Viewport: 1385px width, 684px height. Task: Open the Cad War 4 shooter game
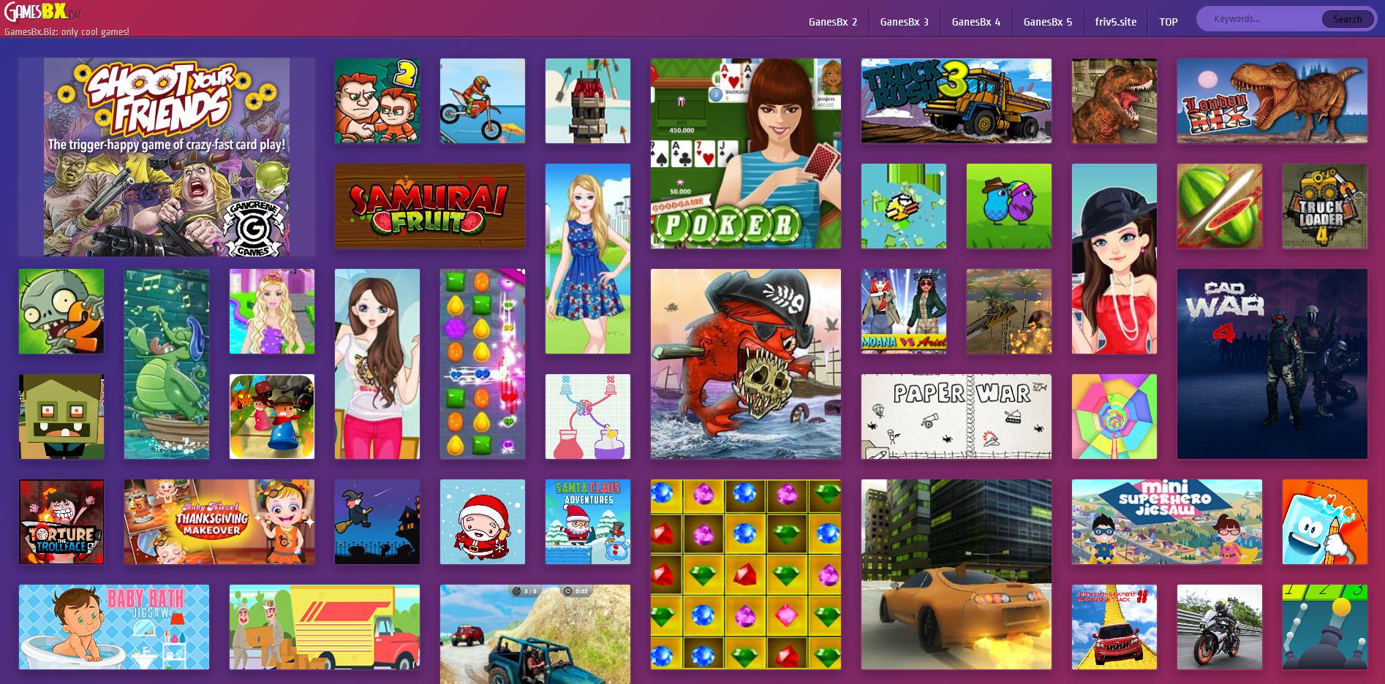pyautogui.click(x=1272, y=363)
